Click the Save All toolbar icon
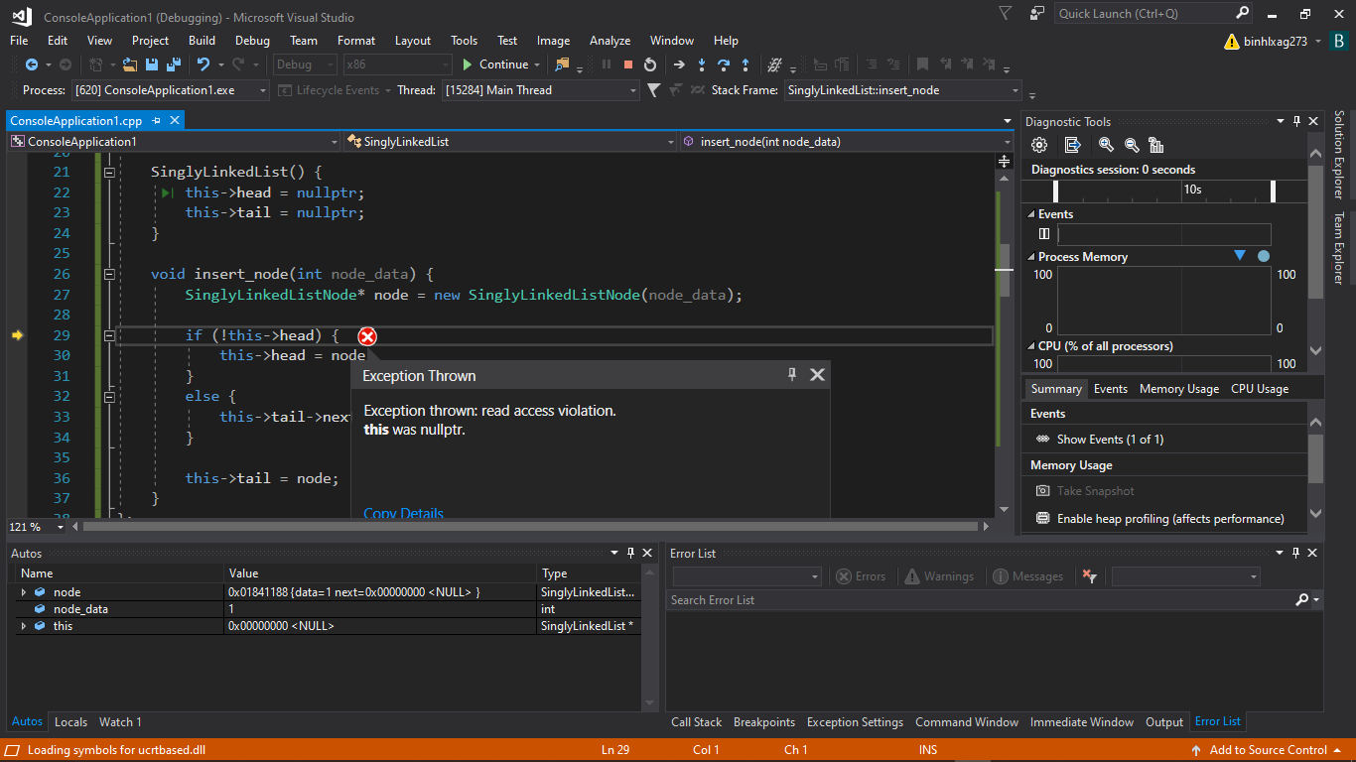This screenshot has width=1356, height=762. 173,64
